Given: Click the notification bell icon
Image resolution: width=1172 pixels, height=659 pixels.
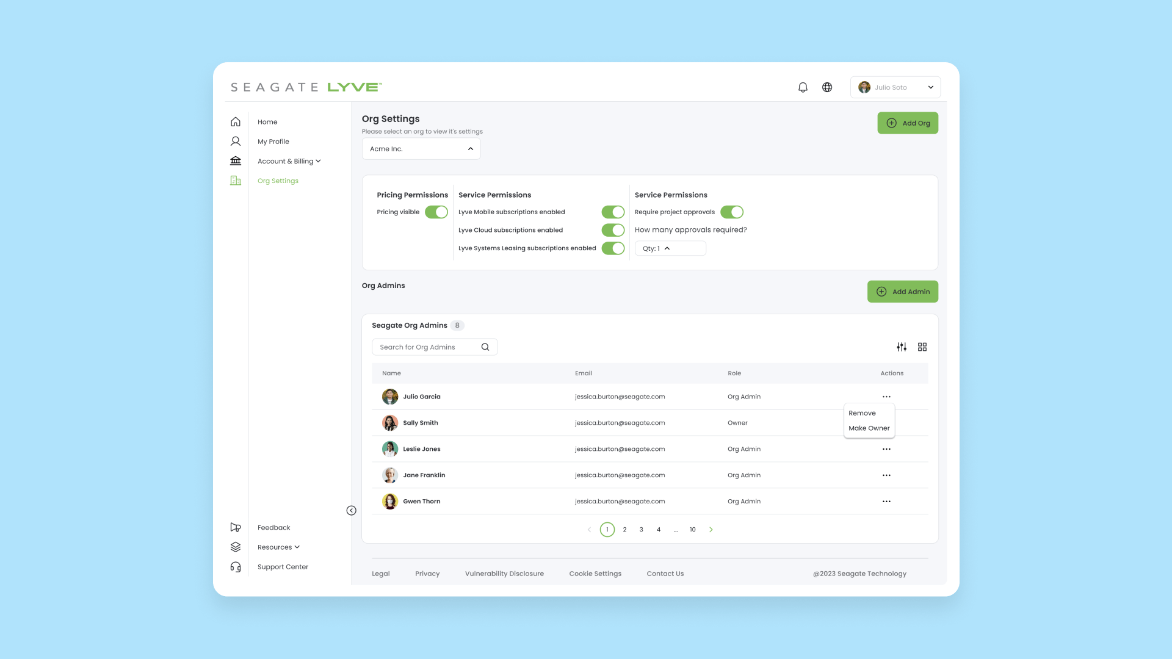Looking at the screenshot, I should click(x=803, y=87).
